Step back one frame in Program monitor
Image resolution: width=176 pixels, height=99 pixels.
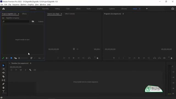point(134,58)
